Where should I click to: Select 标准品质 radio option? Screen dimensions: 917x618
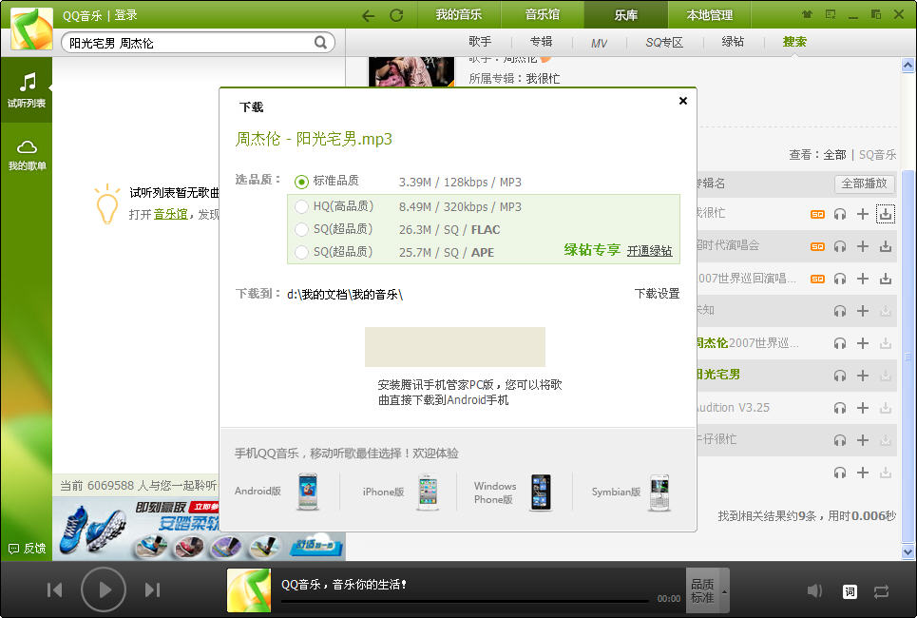pos(302,182)
